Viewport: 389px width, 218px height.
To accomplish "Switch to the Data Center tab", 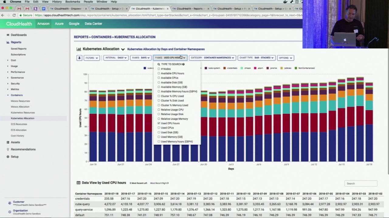I will click(93, 24).
